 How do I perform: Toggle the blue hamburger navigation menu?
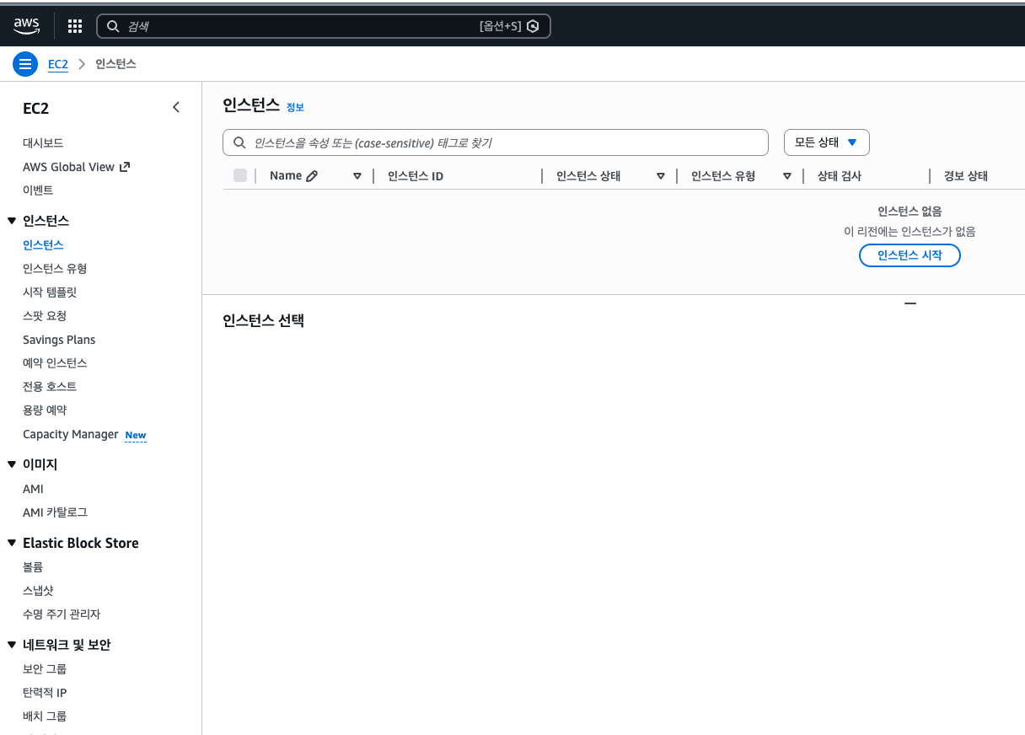point(25,64)
